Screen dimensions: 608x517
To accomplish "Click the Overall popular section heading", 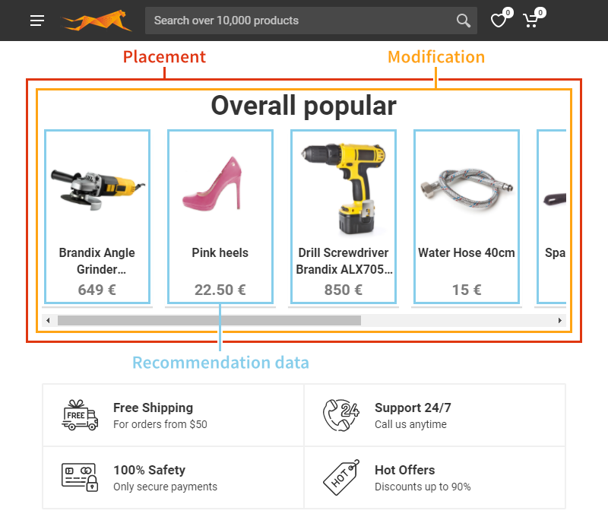I will coord(303,106).
